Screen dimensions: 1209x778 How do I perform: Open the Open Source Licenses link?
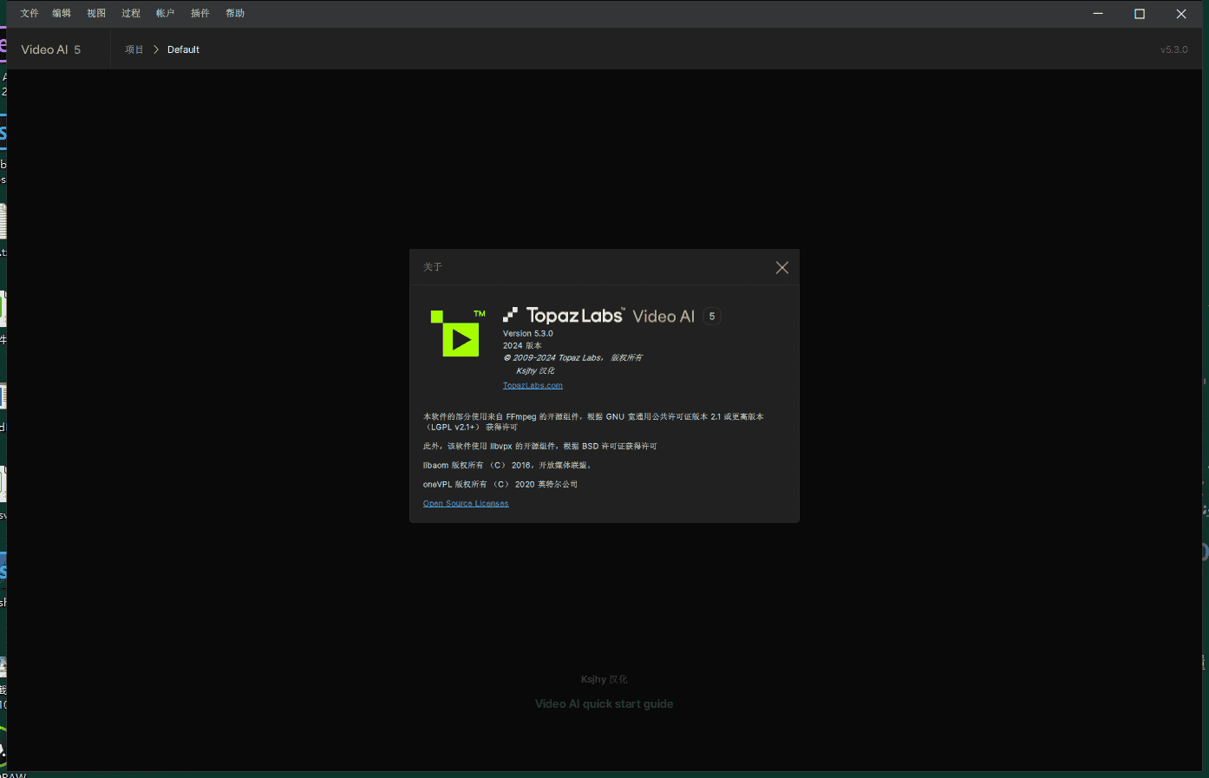466,504
